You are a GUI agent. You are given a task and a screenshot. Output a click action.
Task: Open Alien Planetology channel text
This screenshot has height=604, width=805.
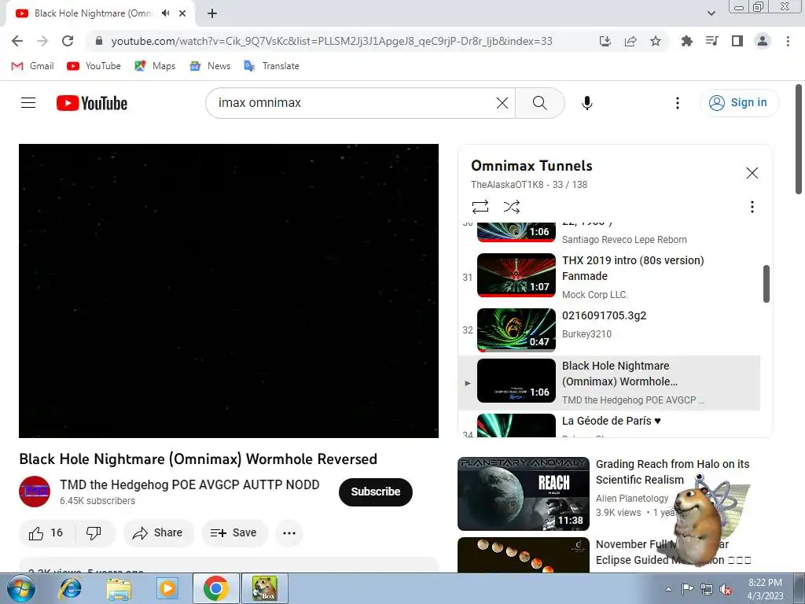632,498
